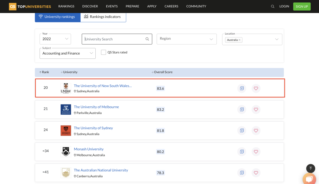319x184 pixels.
Task: Click rank =41 in the table
Action: tap(45, 172)
